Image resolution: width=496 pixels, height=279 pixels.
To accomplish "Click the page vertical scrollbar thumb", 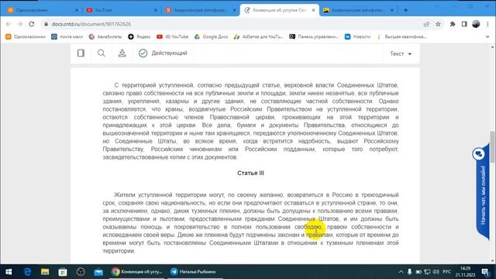I will 493,147.
